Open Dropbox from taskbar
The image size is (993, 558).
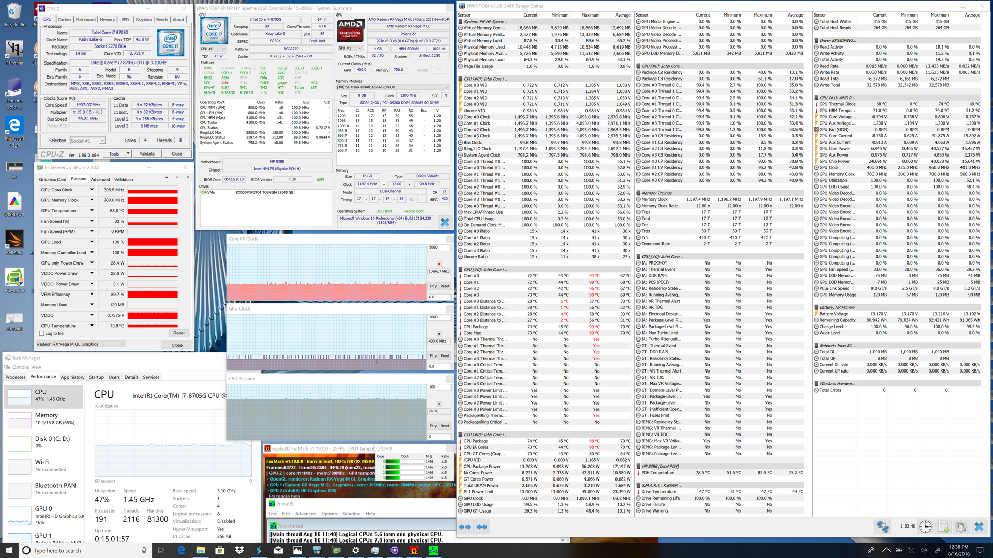pos(239,550)
